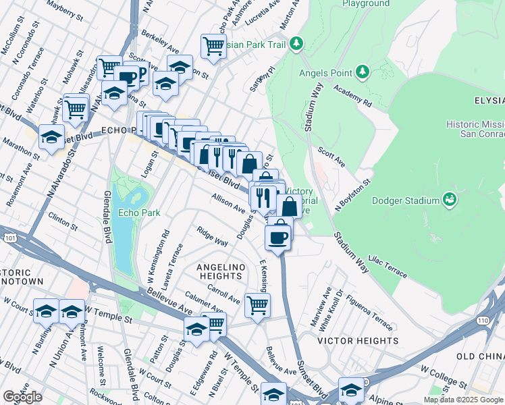Select the school marker at Bellevue Ave and Douglas St

pyautogui.click(x=196, y=330)
